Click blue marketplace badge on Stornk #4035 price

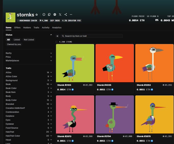click(x=112, y=90)
